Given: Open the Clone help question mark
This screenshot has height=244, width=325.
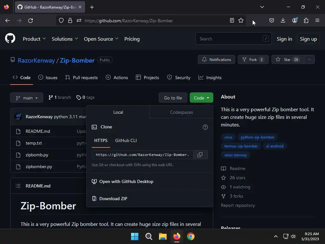Looking at the screenshot, I should (x=205, y=127).
